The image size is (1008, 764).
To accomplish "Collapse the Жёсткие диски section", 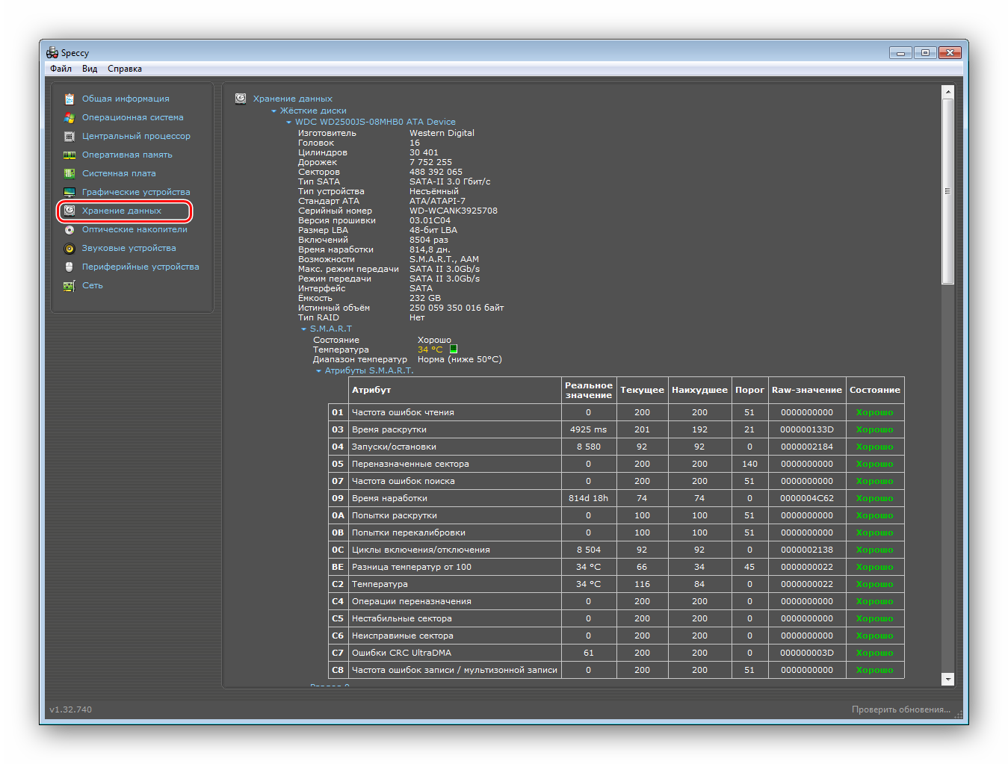I will 273,111.
